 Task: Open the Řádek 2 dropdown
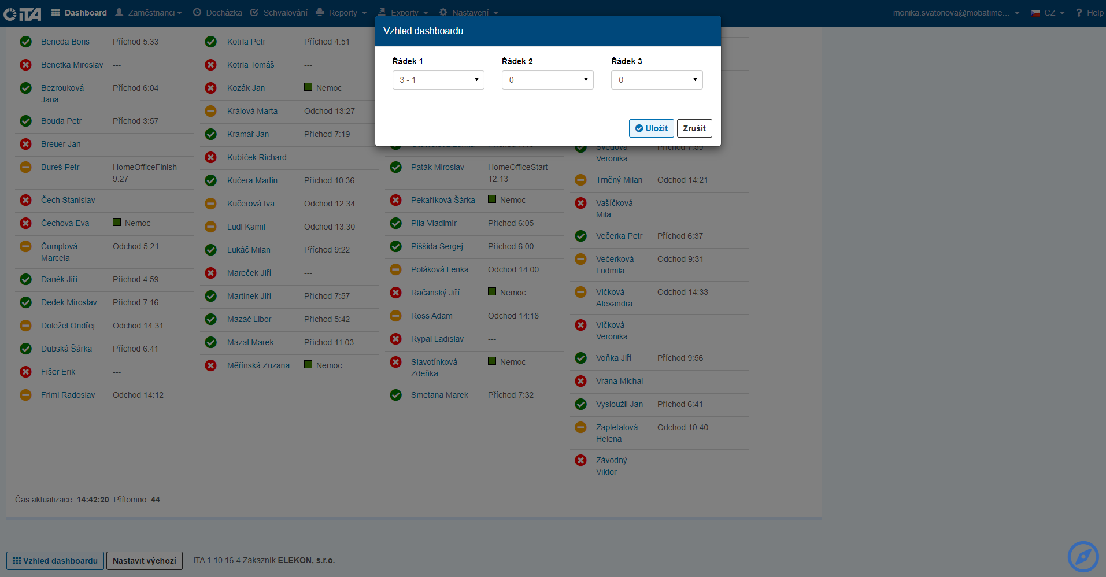pyautogui.click(x=547, y=80)
